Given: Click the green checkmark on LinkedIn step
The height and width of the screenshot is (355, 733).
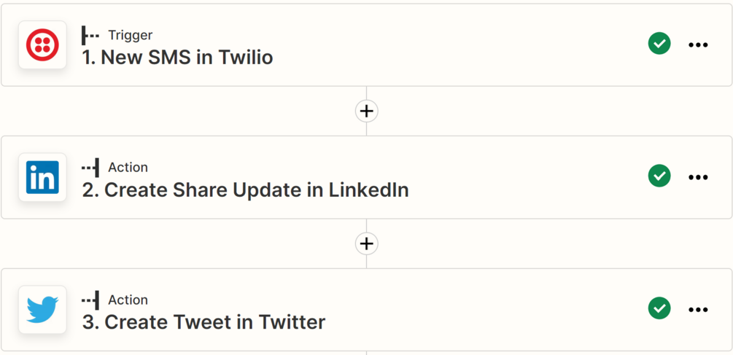Looking at the screenshot, I should [x=659, y=176].
